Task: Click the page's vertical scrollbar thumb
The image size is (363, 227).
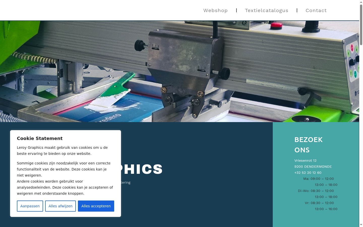Action: (361, 25)
